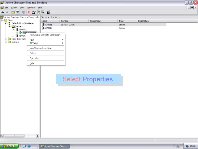This screenshot has height=149, width=198.
Task: Click the Show/Hide console tree icon
Action: pos(18,12)
